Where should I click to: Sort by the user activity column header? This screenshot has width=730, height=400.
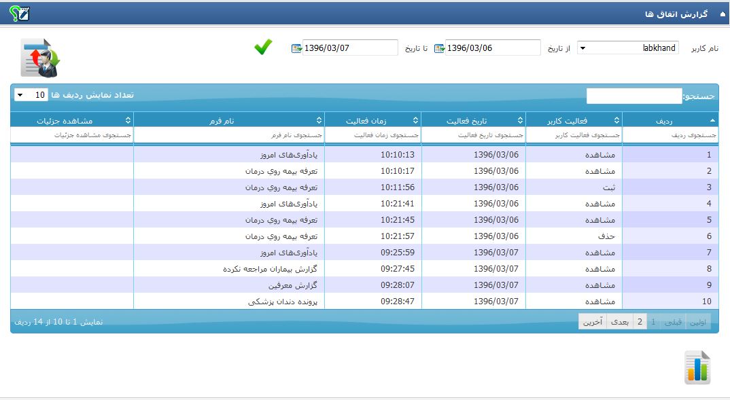574,120
